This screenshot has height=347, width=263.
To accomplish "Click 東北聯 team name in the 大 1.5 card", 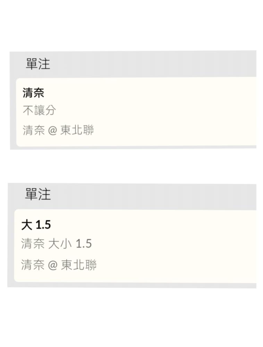I will pyautogui.click(x=79, y=265).
